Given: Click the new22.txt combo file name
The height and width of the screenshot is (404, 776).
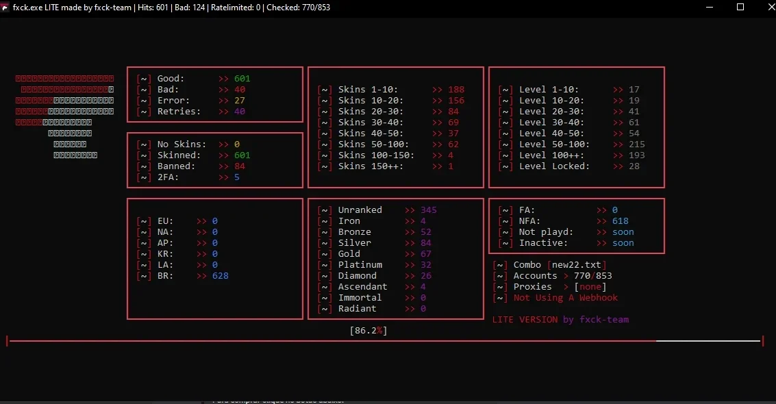Looking at the screenshot, I should coord(577,265).
